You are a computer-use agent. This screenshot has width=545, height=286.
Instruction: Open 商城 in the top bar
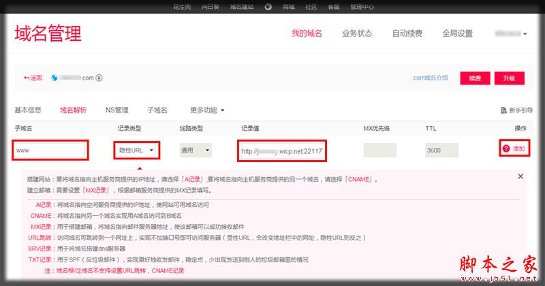[288, 7]
